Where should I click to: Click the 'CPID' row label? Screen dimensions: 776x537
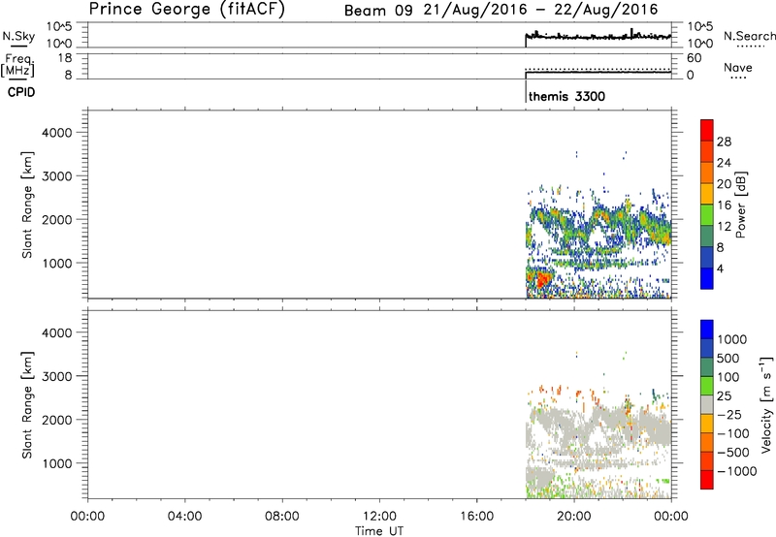point(21,92)
